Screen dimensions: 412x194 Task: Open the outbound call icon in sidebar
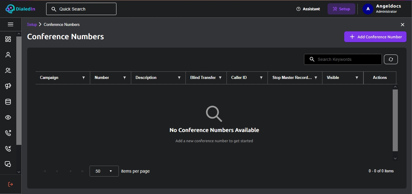pyautogui.click(x=8, y=133)
